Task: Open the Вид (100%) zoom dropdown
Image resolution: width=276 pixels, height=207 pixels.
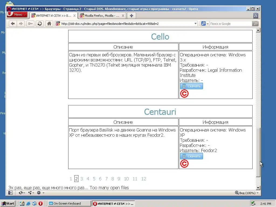Action: (x=247, y=193)
